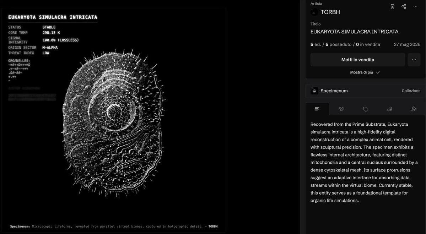Switch to the listings tab with tag icon

tap(365, 109)
